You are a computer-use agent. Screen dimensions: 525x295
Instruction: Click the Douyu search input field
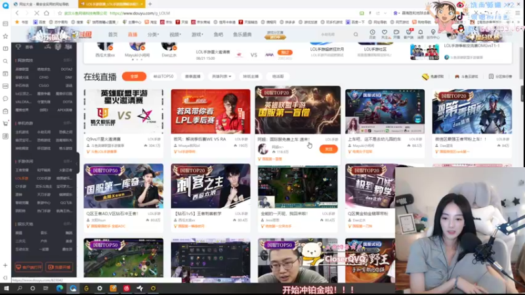333,35
